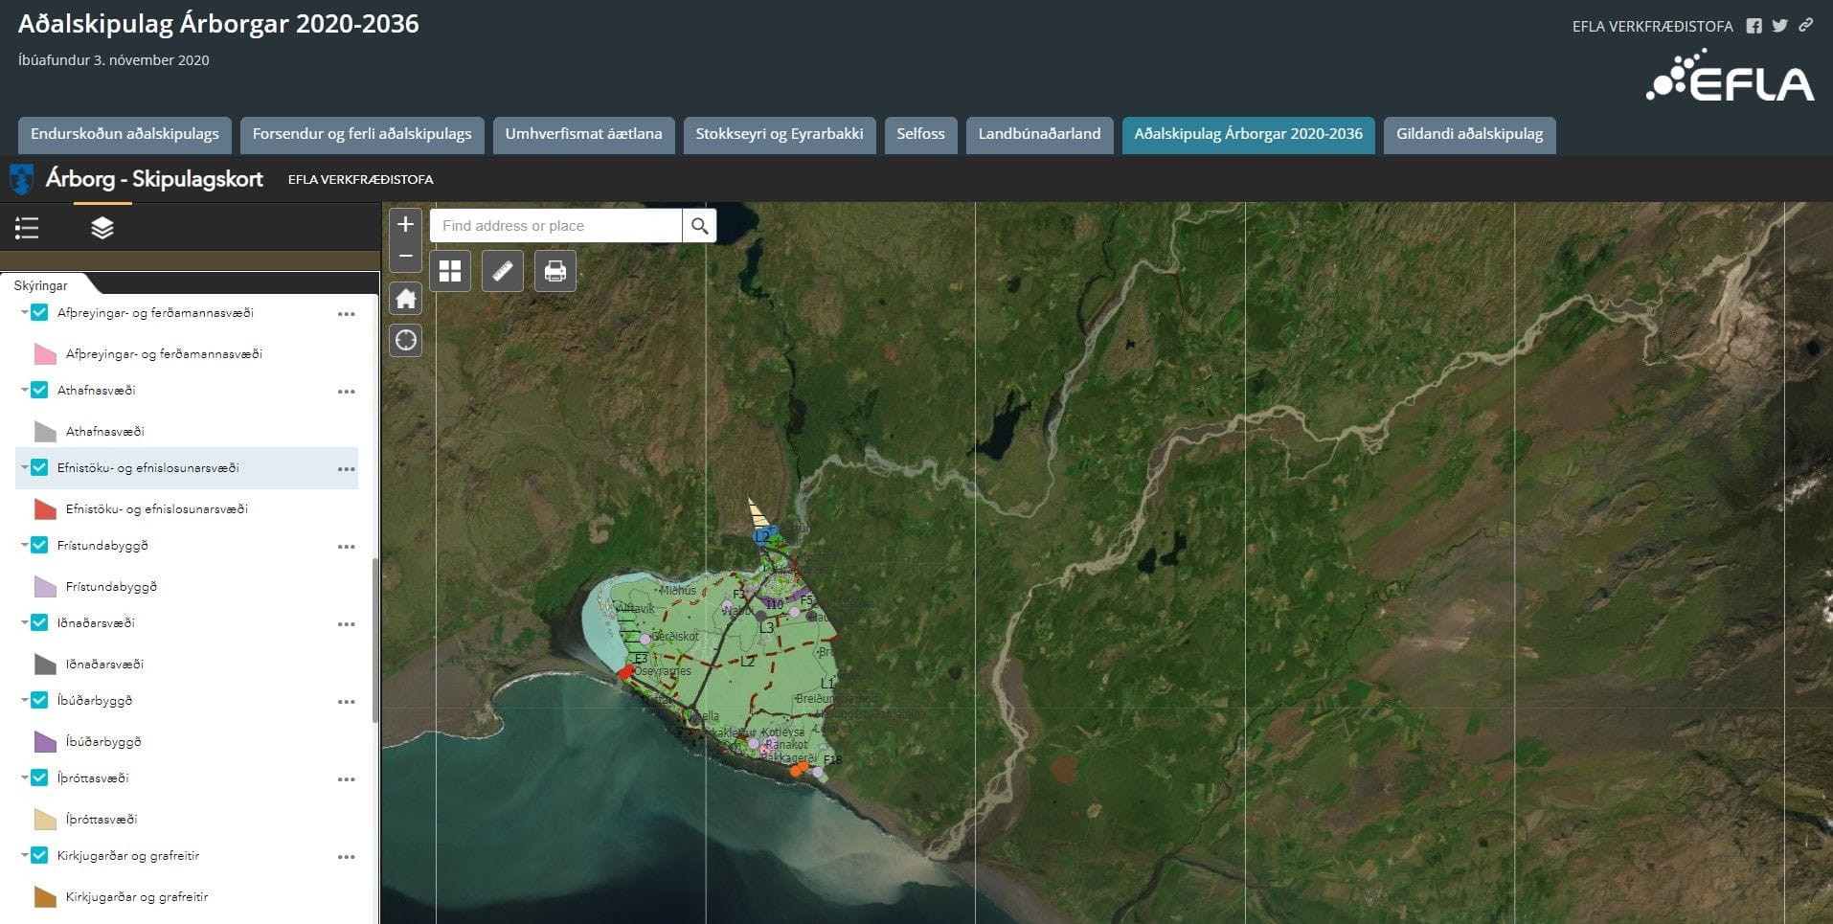Click red Efnistöku- og efnislosunarsvæði legend swatch

click(x=45, y=508)
